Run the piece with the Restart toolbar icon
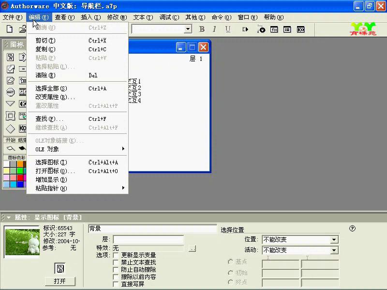 click(245, 29)
